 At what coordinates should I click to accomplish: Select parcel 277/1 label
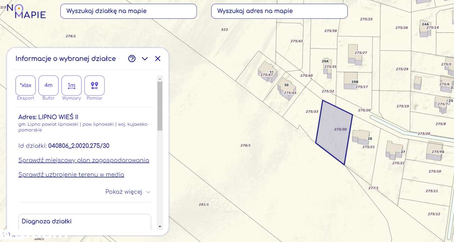click(373, 188)
